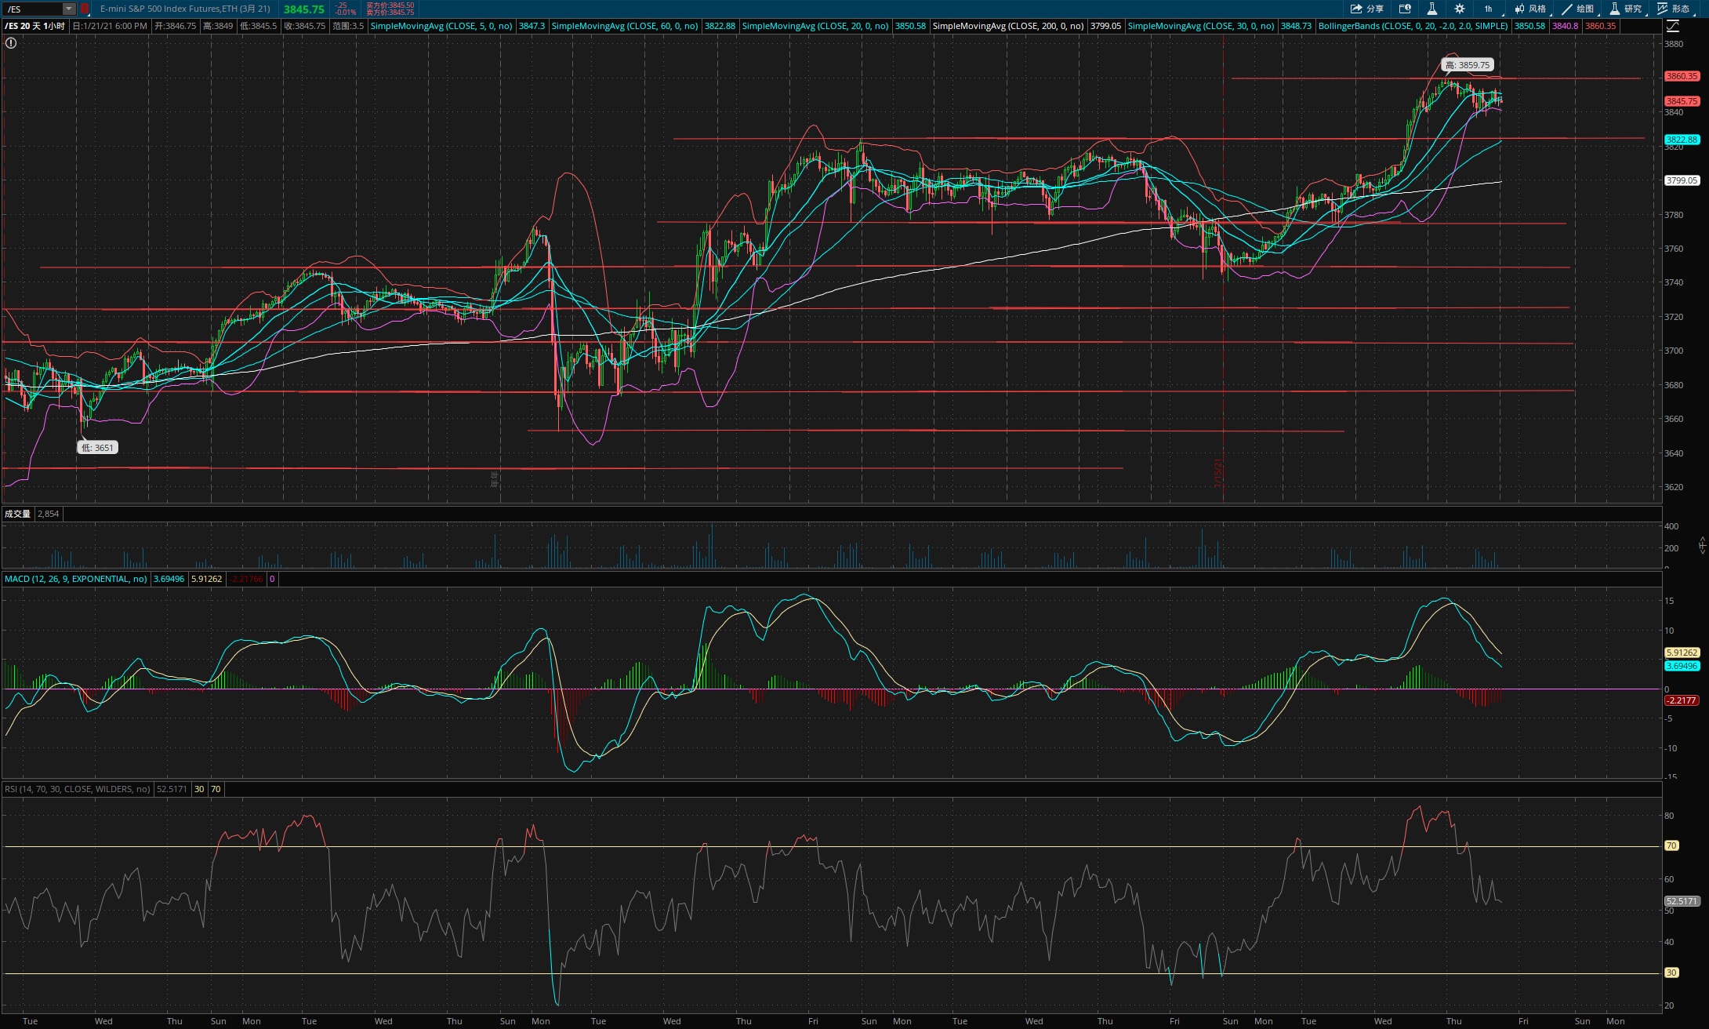Click the 3.69496 value in MACD header
This screenshot has width=1709, height=1029.
click(x=169, y=579)
